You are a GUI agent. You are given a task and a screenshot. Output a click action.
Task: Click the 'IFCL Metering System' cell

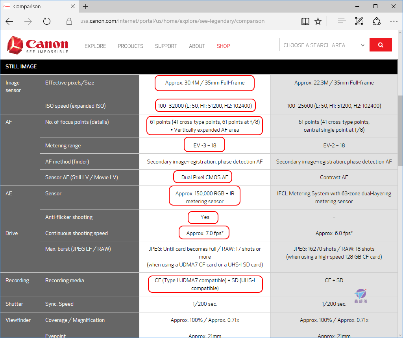[334, 197]
